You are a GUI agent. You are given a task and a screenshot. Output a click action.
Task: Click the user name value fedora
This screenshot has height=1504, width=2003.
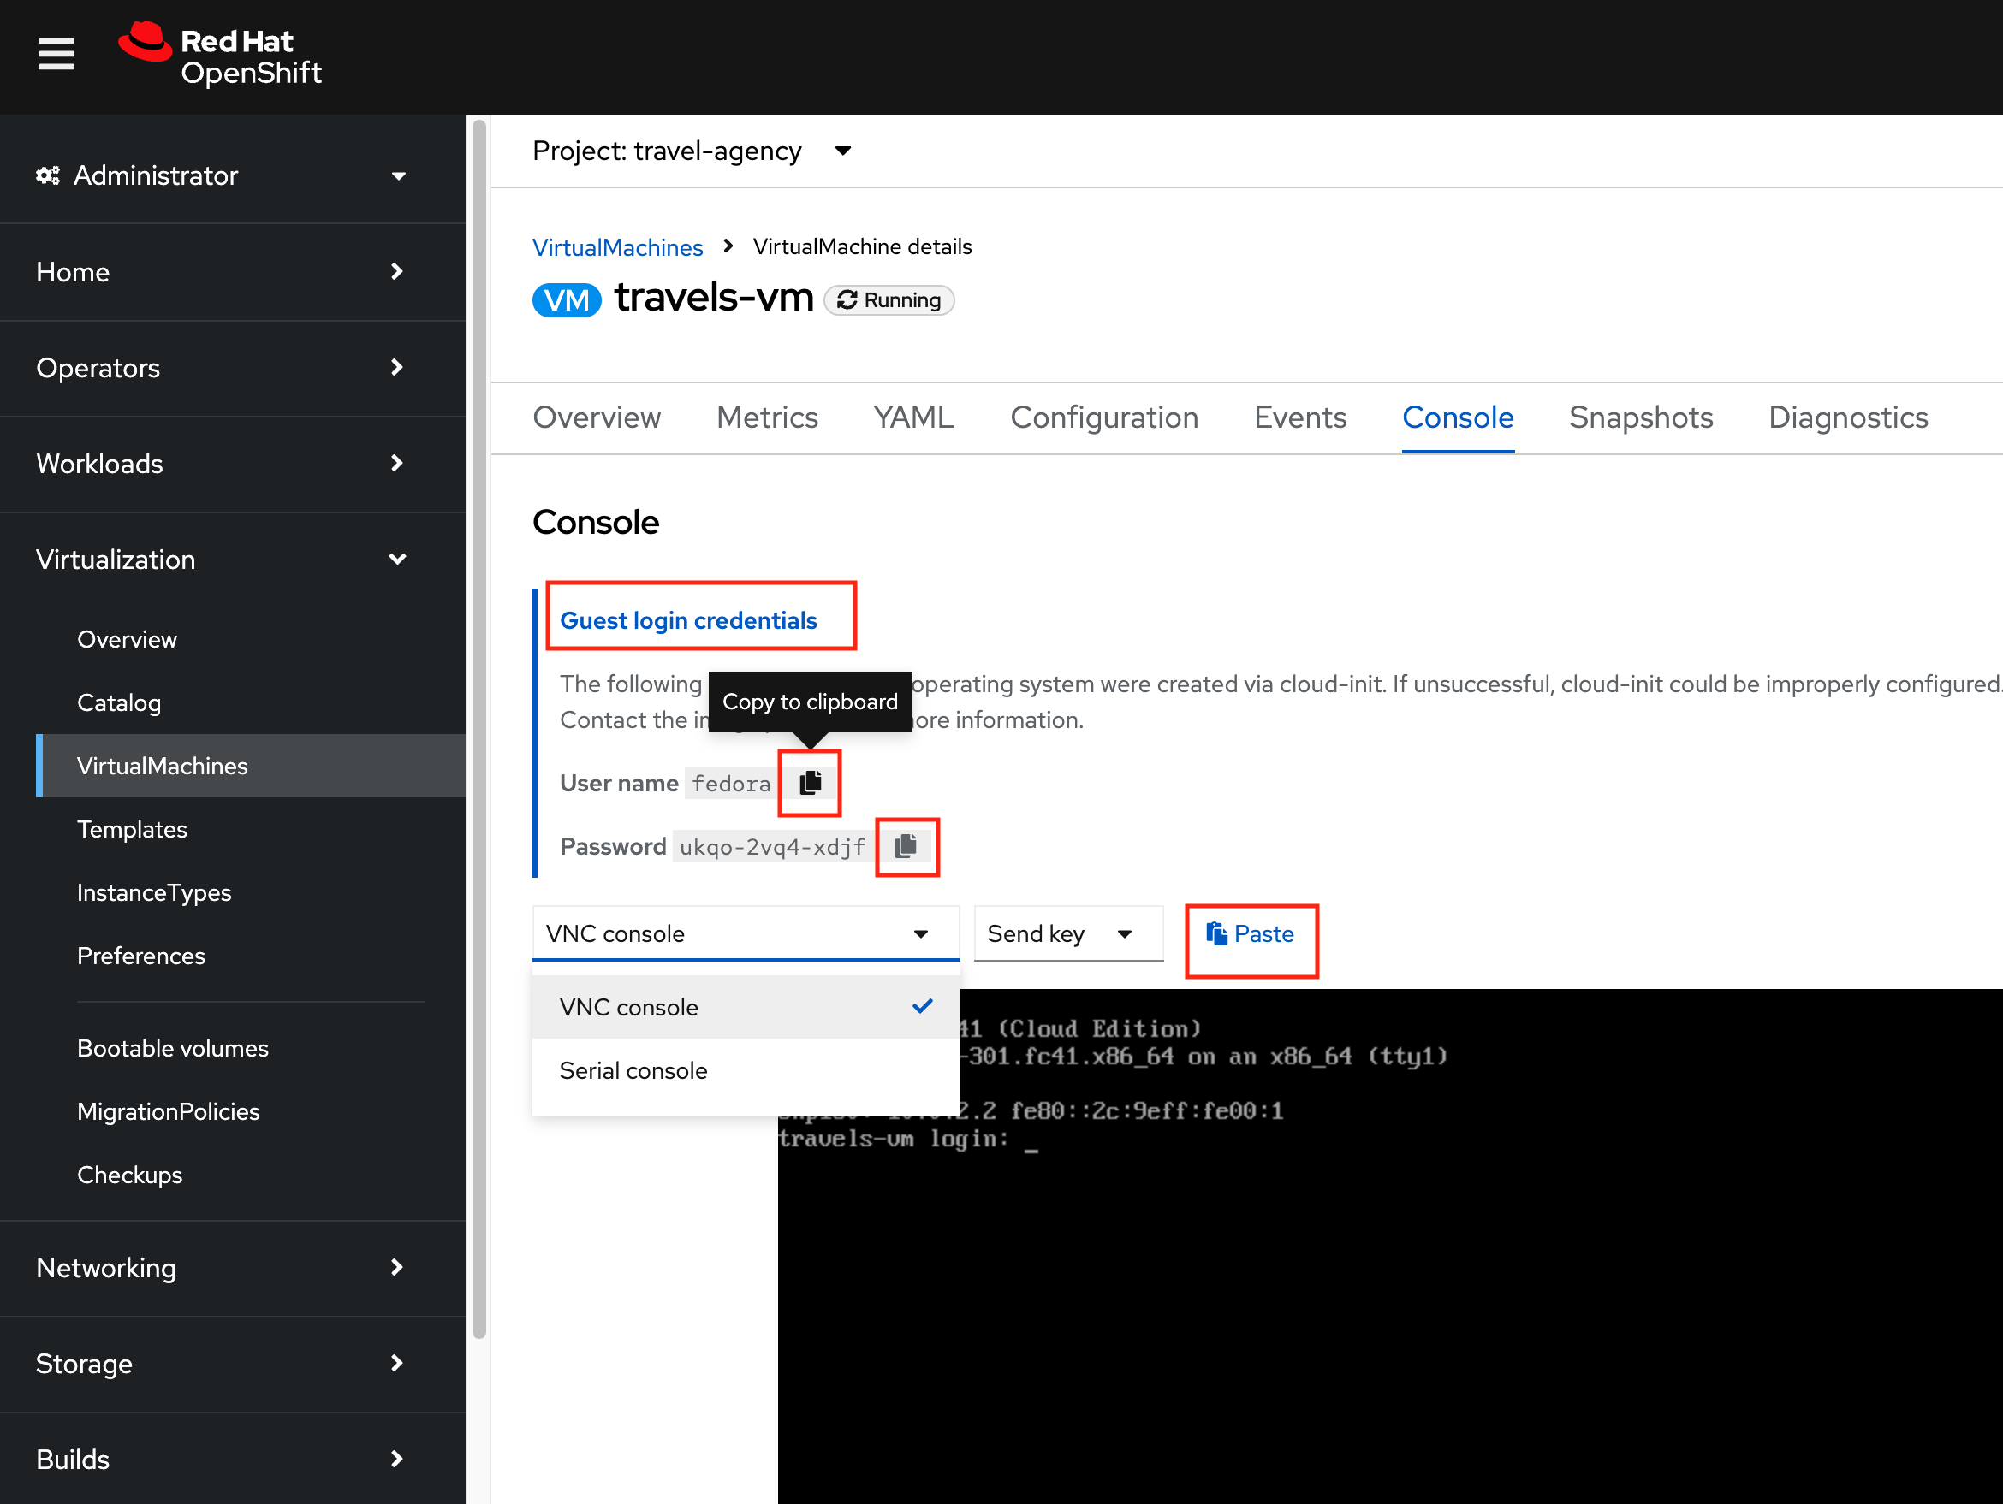tap(732, 784)
